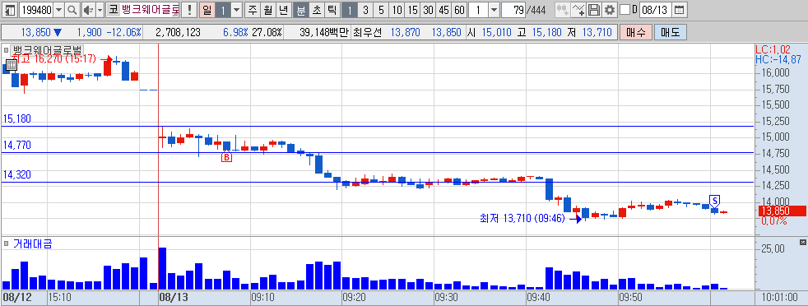Click the grid table icon on chart
The height and width of the screenshot is (306, 808).
click(x=11, y=66)
